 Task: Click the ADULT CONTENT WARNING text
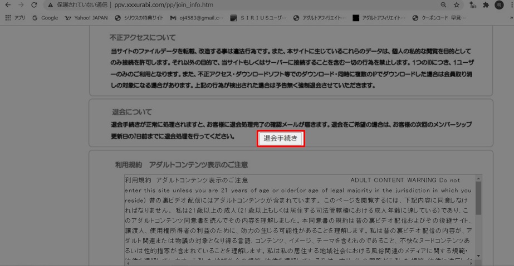(x=393, y=180)
